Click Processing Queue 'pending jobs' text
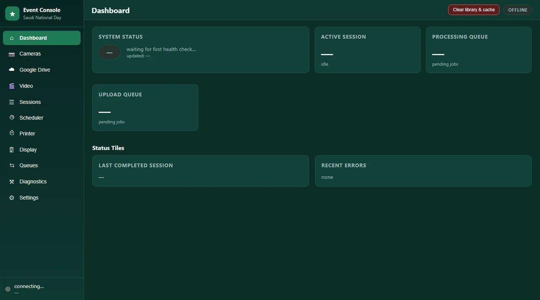Screen dimensions: 540x300 [445, 64]
